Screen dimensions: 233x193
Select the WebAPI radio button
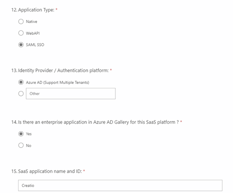point(21,33)
